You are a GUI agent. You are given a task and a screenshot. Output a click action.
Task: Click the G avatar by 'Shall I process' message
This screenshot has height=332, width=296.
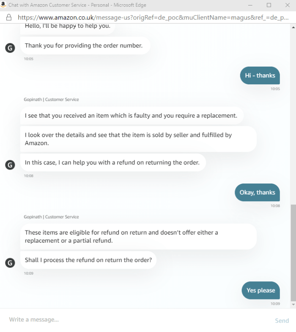[x=9, y=262]
